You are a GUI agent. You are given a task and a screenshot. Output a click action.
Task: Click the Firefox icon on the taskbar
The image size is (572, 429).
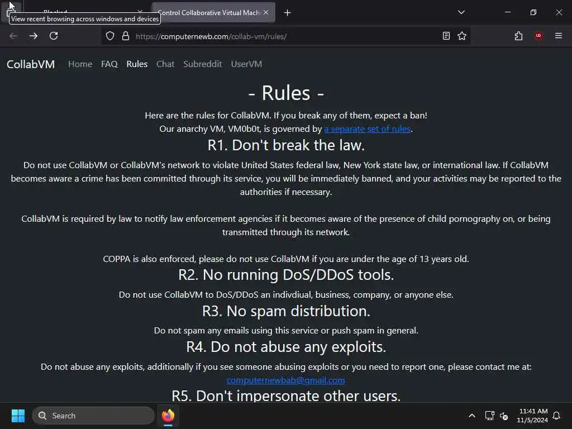tap(168, 416)
